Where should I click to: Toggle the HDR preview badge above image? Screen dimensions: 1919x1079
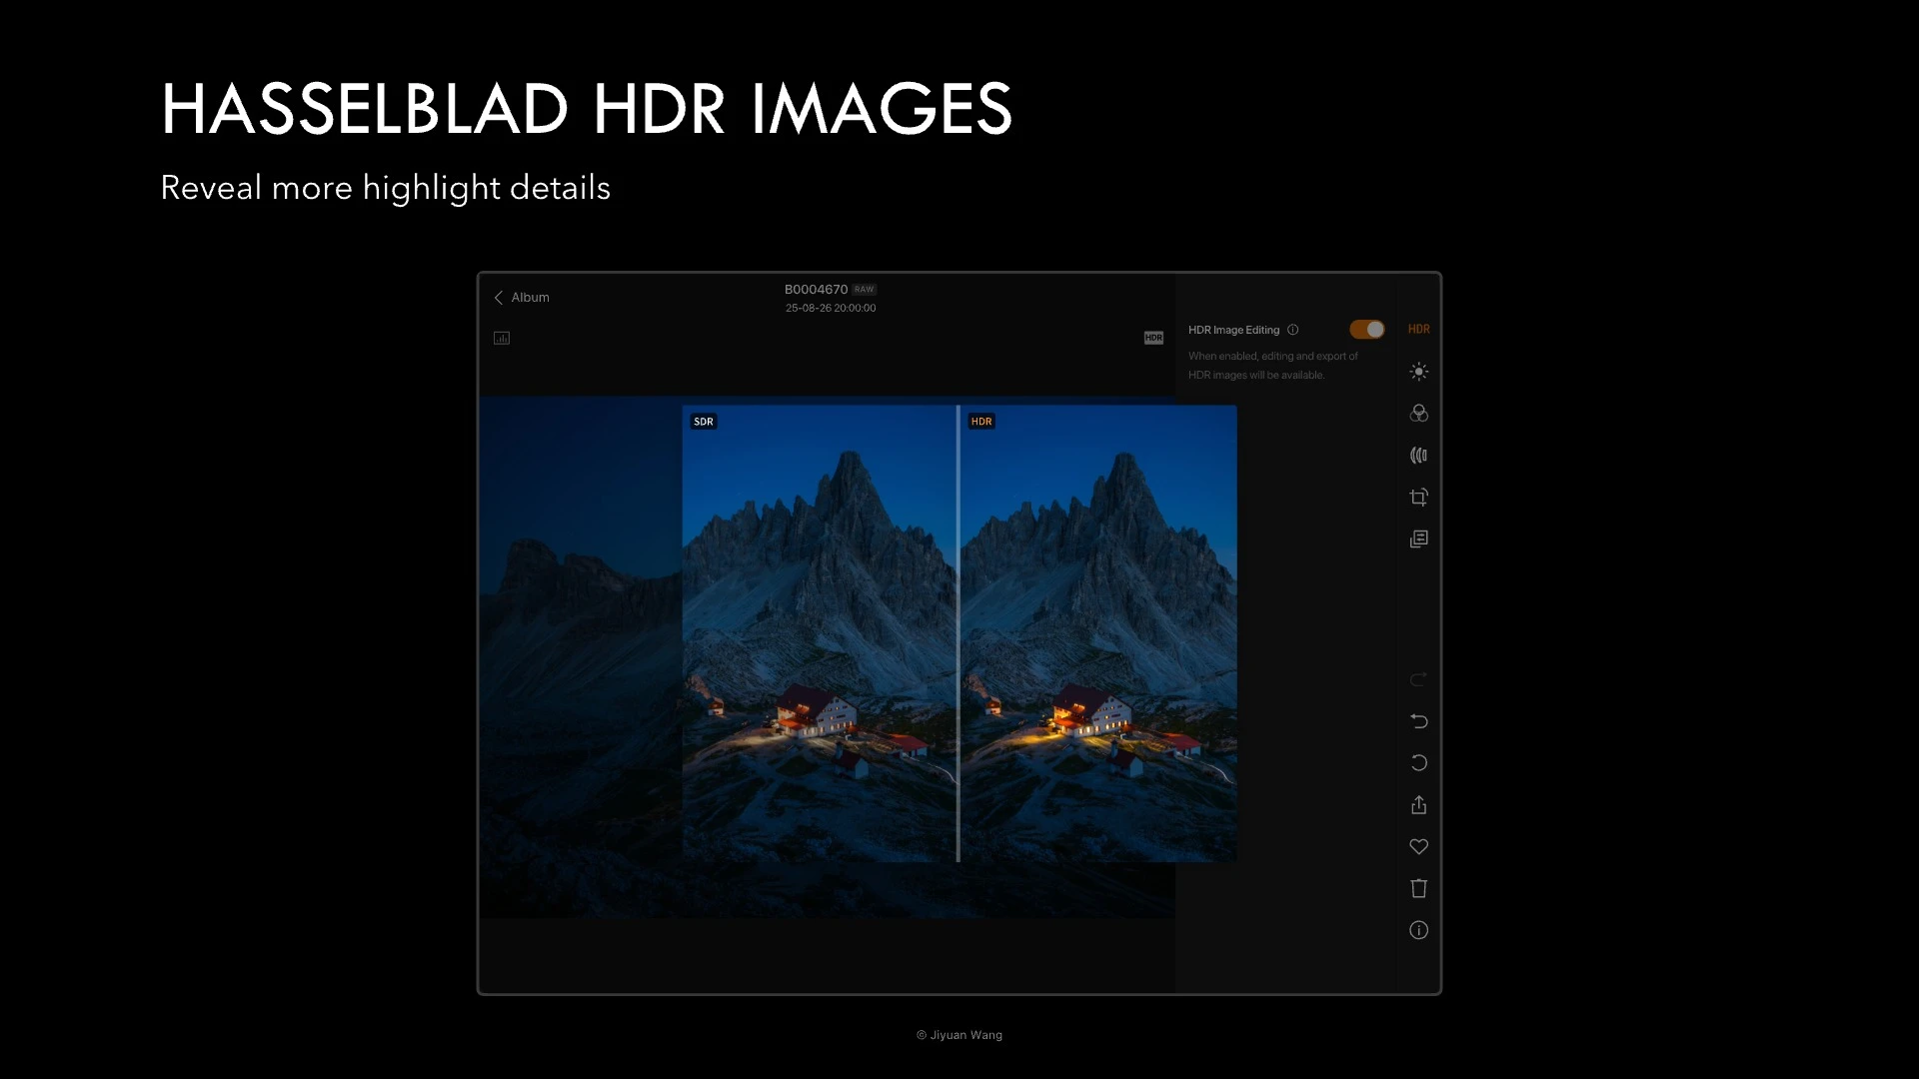[x=1153, y=338]
